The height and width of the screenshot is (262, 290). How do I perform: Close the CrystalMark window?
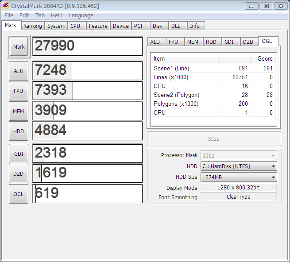coord(281,6)
